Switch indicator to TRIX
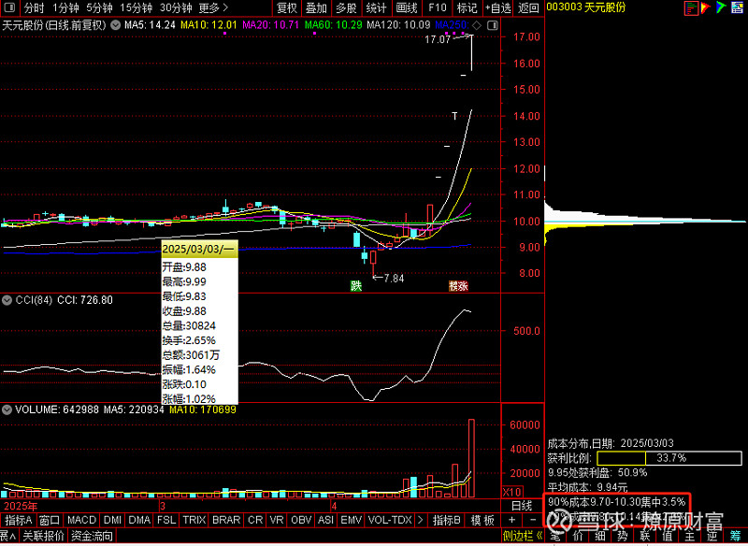Viewport: 748px width, 546px height. (x=194, y=520)
